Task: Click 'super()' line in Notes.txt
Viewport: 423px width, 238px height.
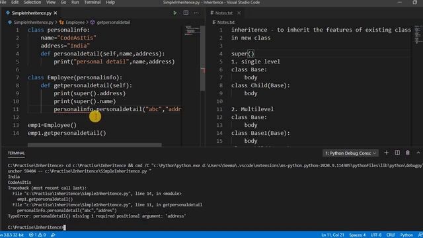Action: point(243,54)
